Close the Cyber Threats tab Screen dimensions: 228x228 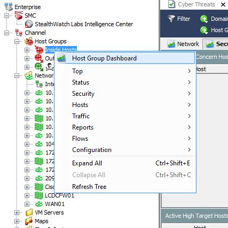(x=223, y=4)
